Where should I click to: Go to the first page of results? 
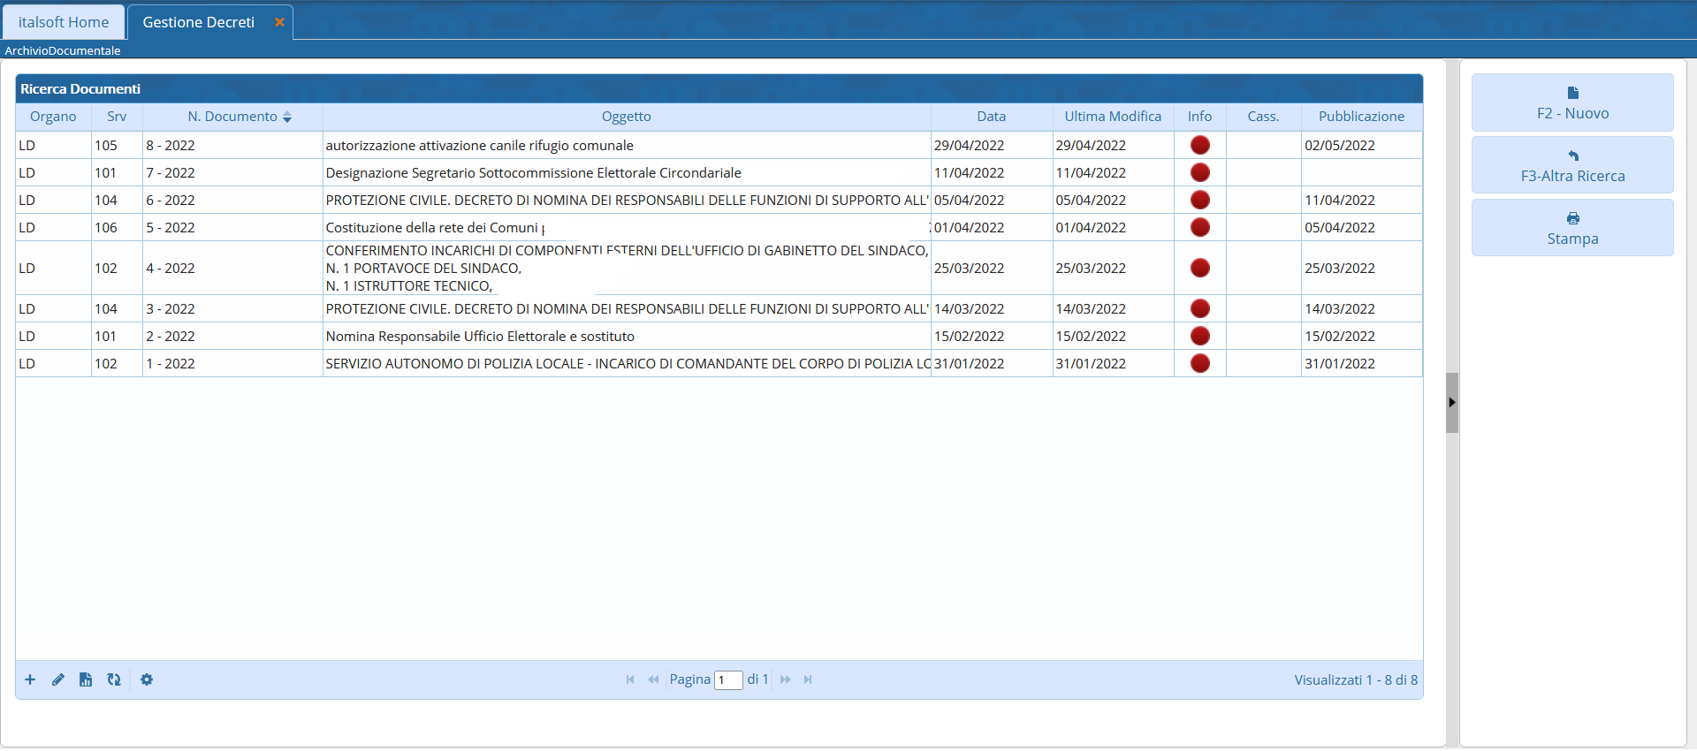tap(630, 679)
